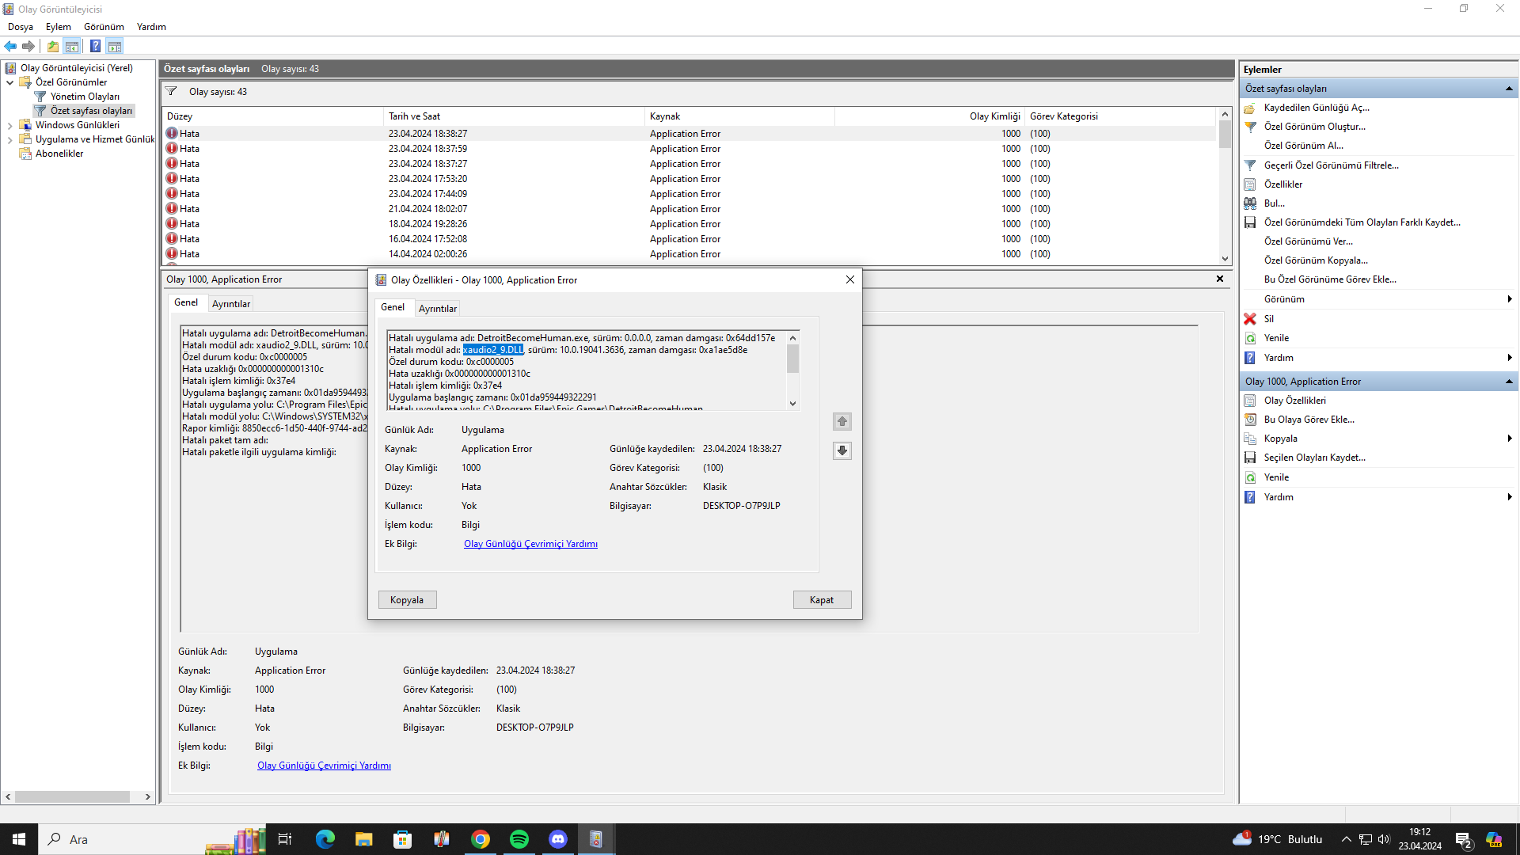
Task: Expand the Kopyala submenu arrow
Action: tap(1510, 439)
